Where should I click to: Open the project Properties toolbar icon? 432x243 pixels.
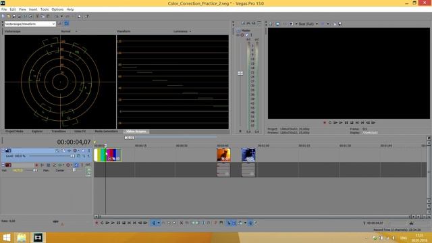coord(30,16)
